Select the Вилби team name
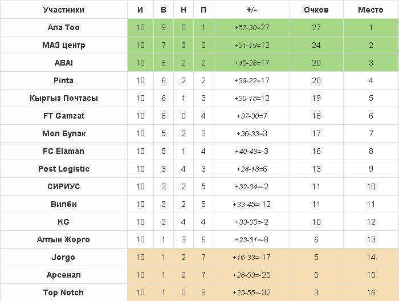399x301 pixels. (63, 204)
